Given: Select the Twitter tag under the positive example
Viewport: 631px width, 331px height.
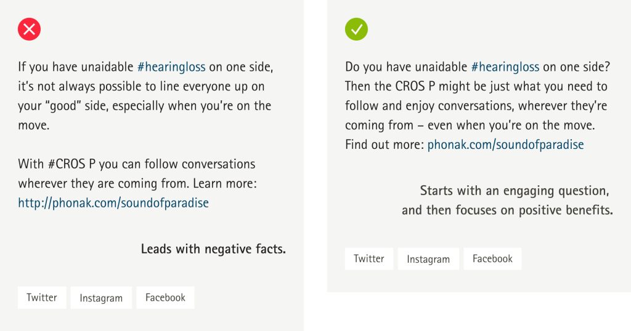Looking at the screenshot, I should (369, 258).
